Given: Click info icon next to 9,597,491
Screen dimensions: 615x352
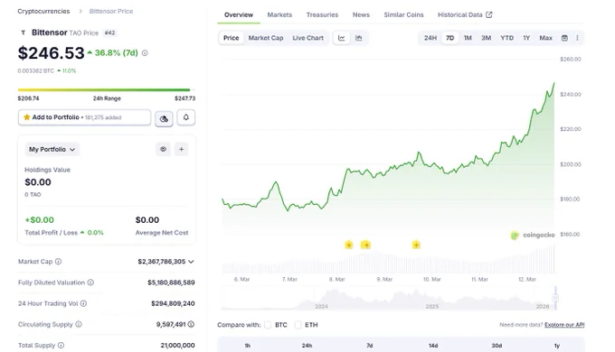Looking at the screenshot, I should pos(191,324).
